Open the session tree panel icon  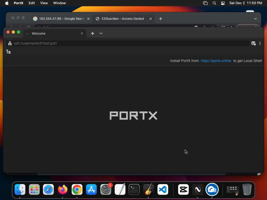8,52
